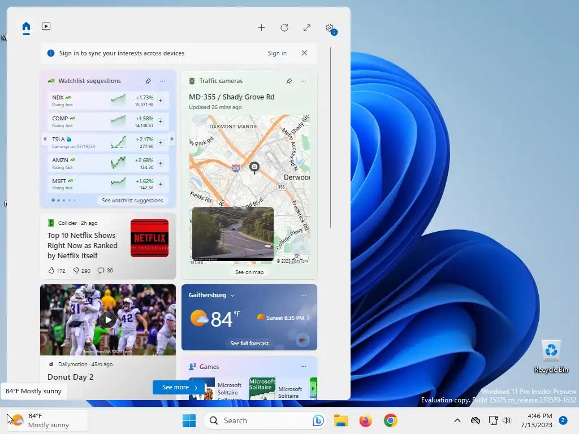Show hidden system tray icons

(457, 420)
